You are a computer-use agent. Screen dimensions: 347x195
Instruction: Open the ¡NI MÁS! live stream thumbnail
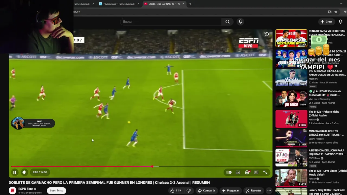[x=291, y=98]
